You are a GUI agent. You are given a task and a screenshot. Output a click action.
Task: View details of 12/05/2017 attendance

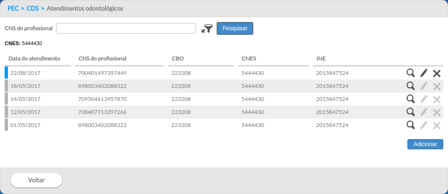click(411, 112)
